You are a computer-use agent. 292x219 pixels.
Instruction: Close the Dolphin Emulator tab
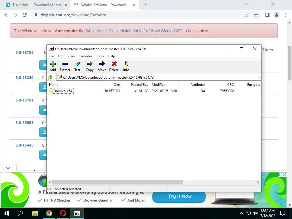134,5
